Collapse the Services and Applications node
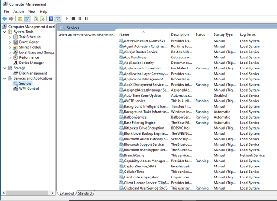This screenshot has width=277, height=201. click(x=5, y=79)
